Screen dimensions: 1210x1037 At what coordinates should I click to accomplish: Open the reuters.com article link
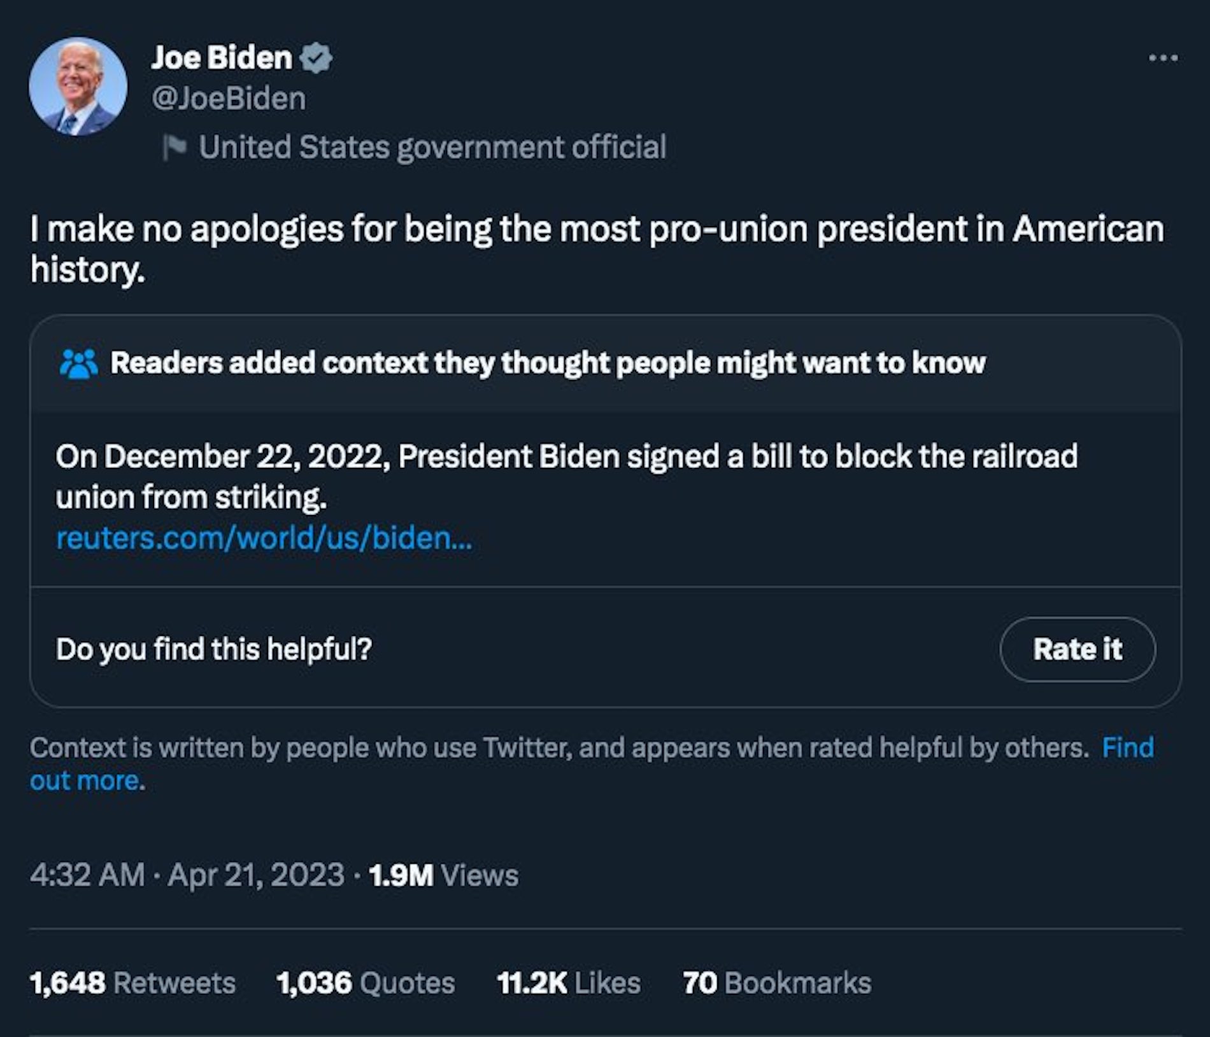pos(264,538)
